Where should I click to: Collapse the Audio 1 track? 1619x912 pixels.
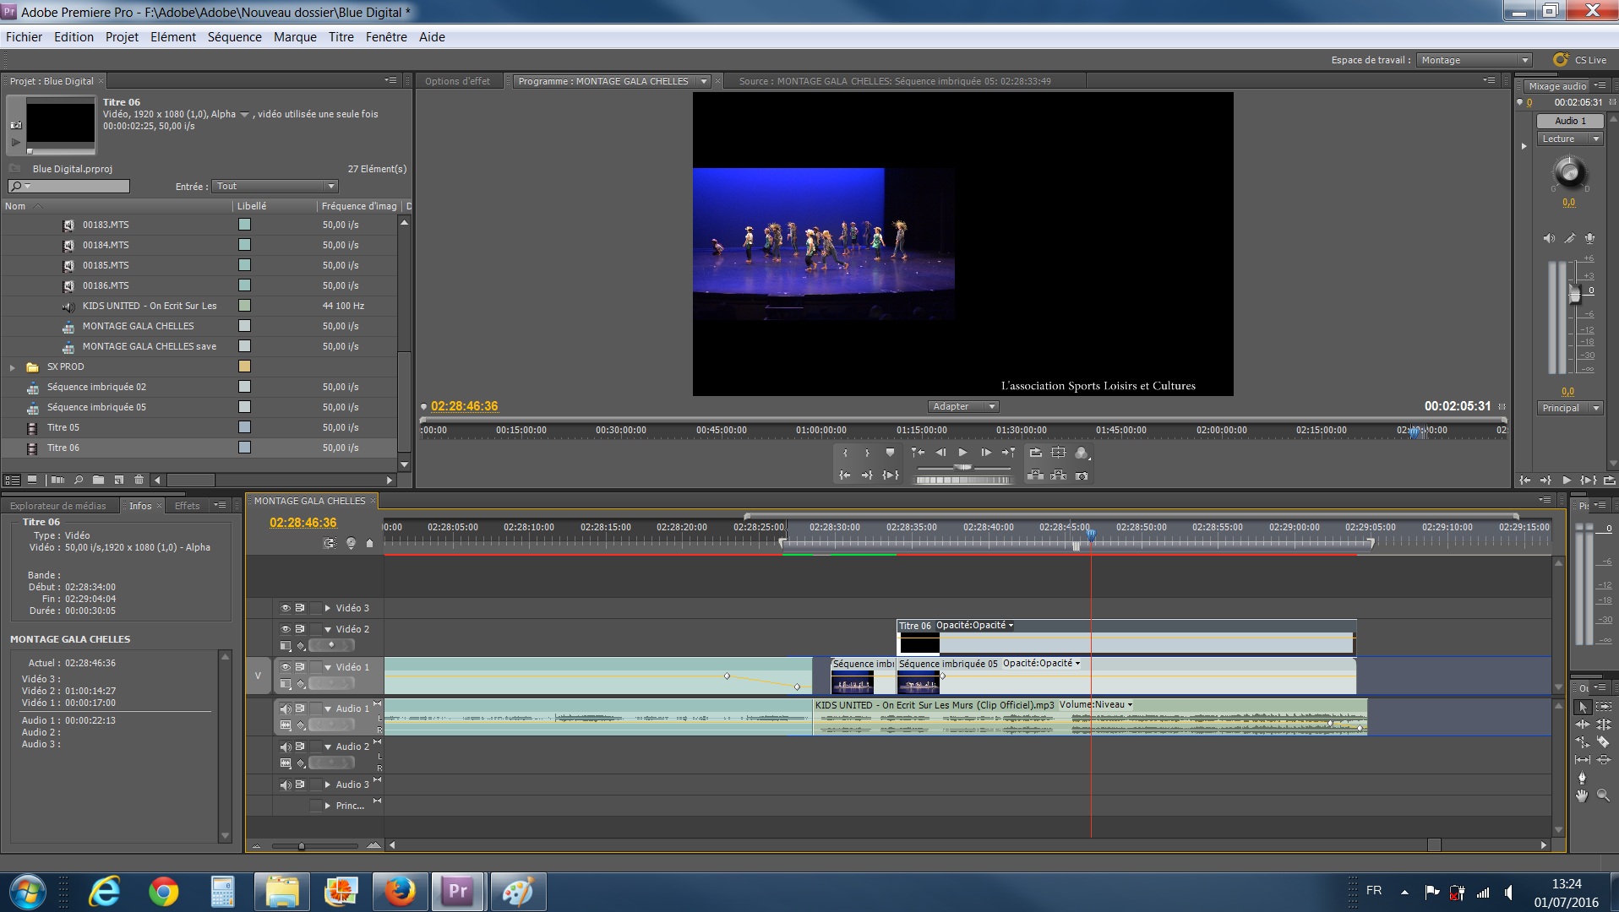click(328, 708)
